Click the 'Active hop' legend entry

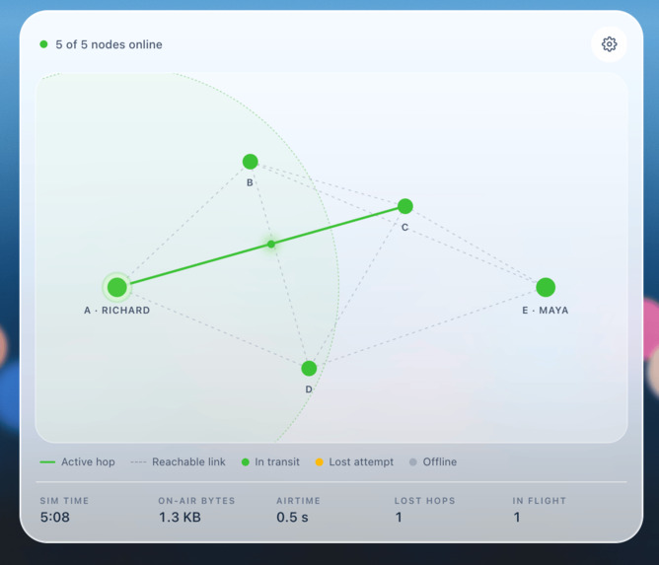[x=77, y=462]
